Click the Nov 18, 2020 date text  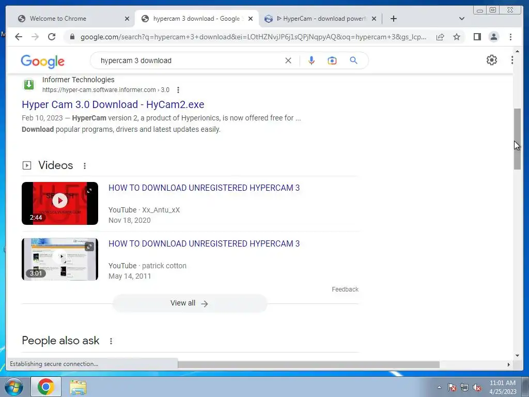coord(130,220)
